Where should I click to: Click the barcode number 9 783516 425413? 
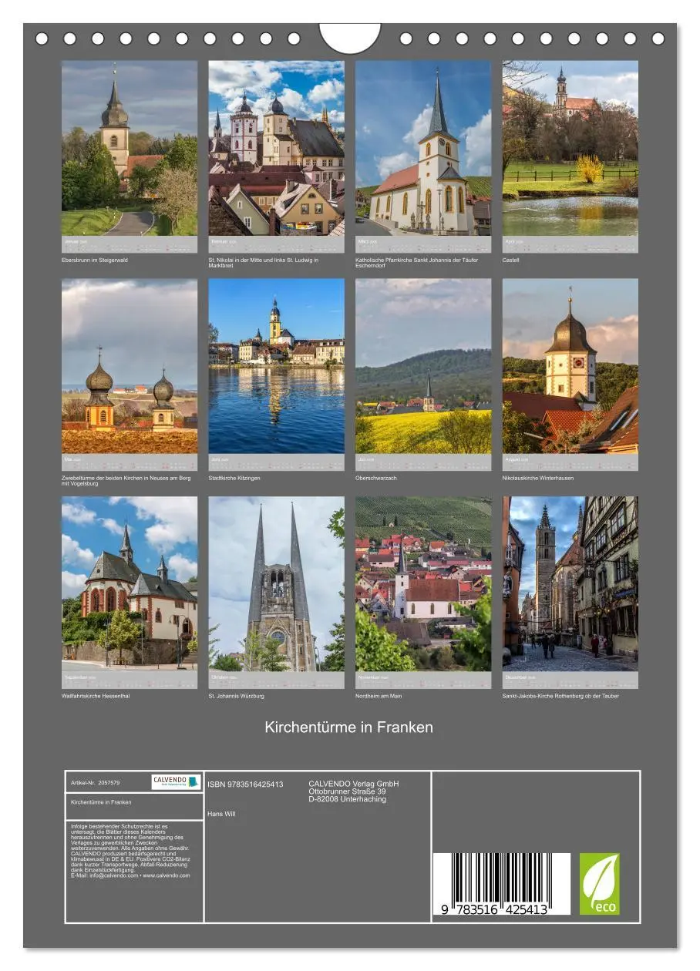click(495, 909)
